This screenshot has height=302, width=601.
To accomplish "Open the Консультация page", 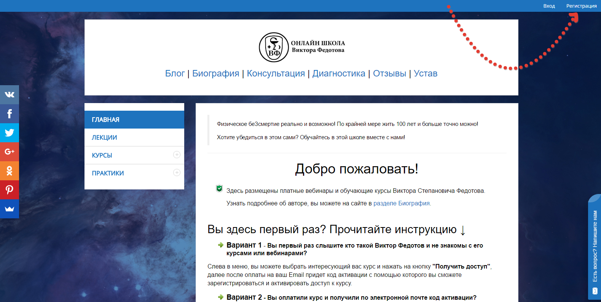I will pos(276,73).
